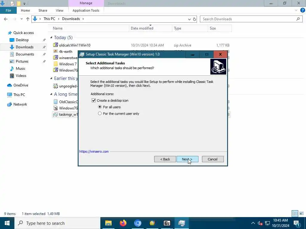Go up one folder level arrow
The image size is (306, 229).
(28, 19)
